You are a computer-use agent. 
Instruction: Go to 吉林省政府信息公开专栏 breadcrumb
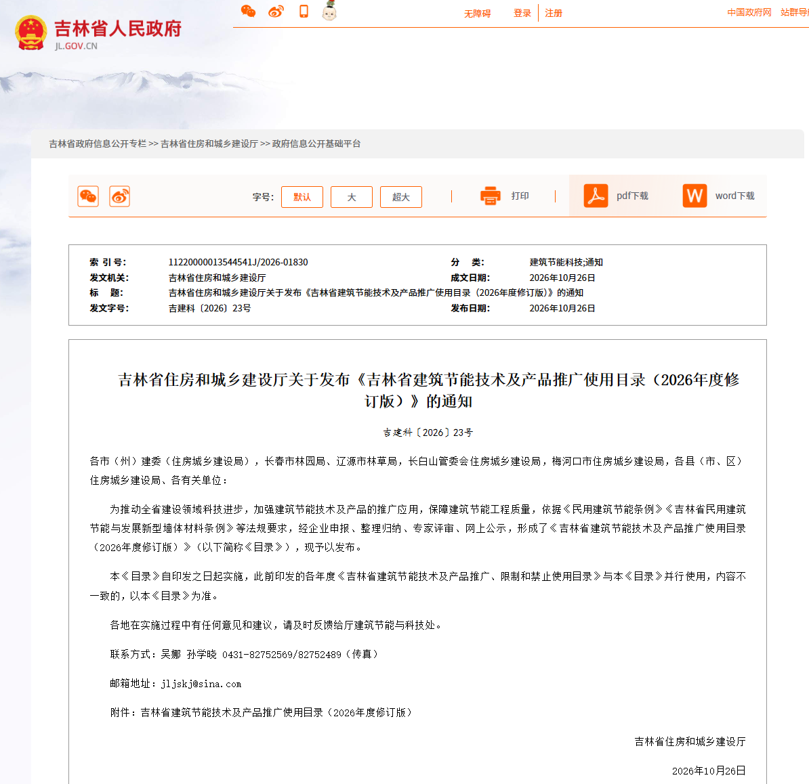pyautogui.click(x=98, y=144)
